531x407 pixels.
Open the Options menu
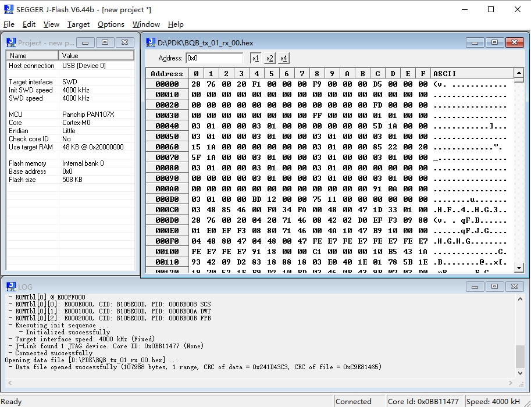pos(111,24)
